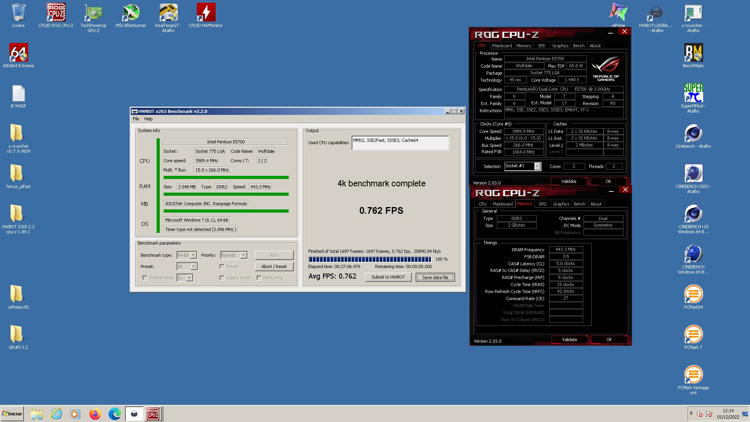Open the wPrime155 folder
750x422 pixels.
pos(18,297)
